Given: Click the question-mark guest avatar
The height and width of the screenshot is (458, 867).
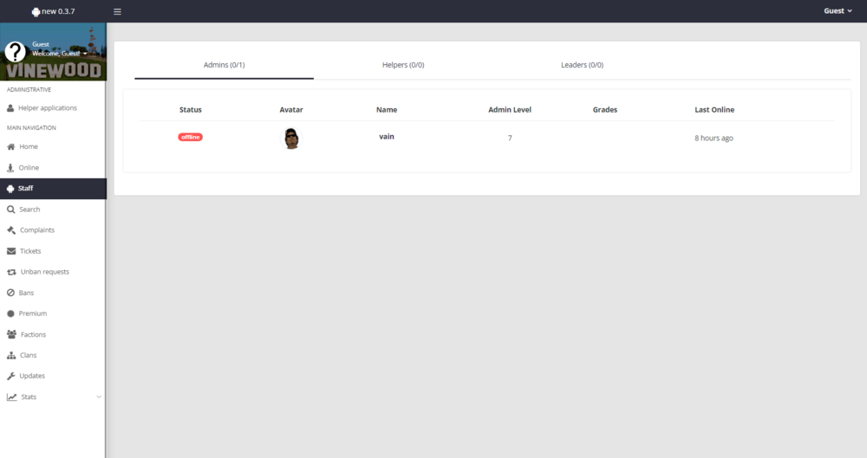Looking at the screenshot, I should click(x=16, y=52).
